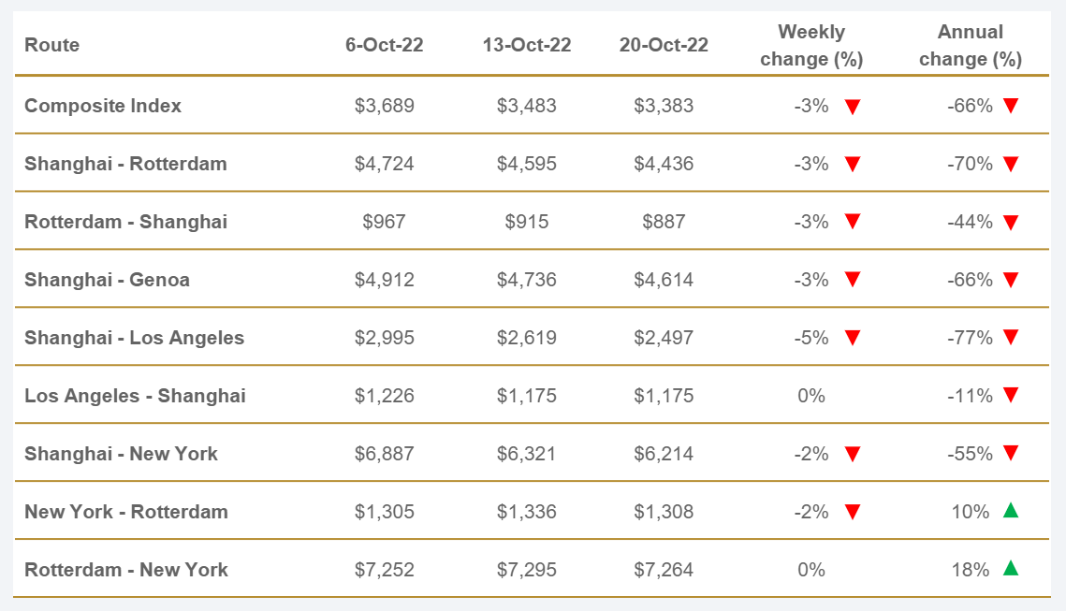This screenshot has width=1066, height=611.
Task: Select the 6-Oct-22 column header
Action: (384, 45)
